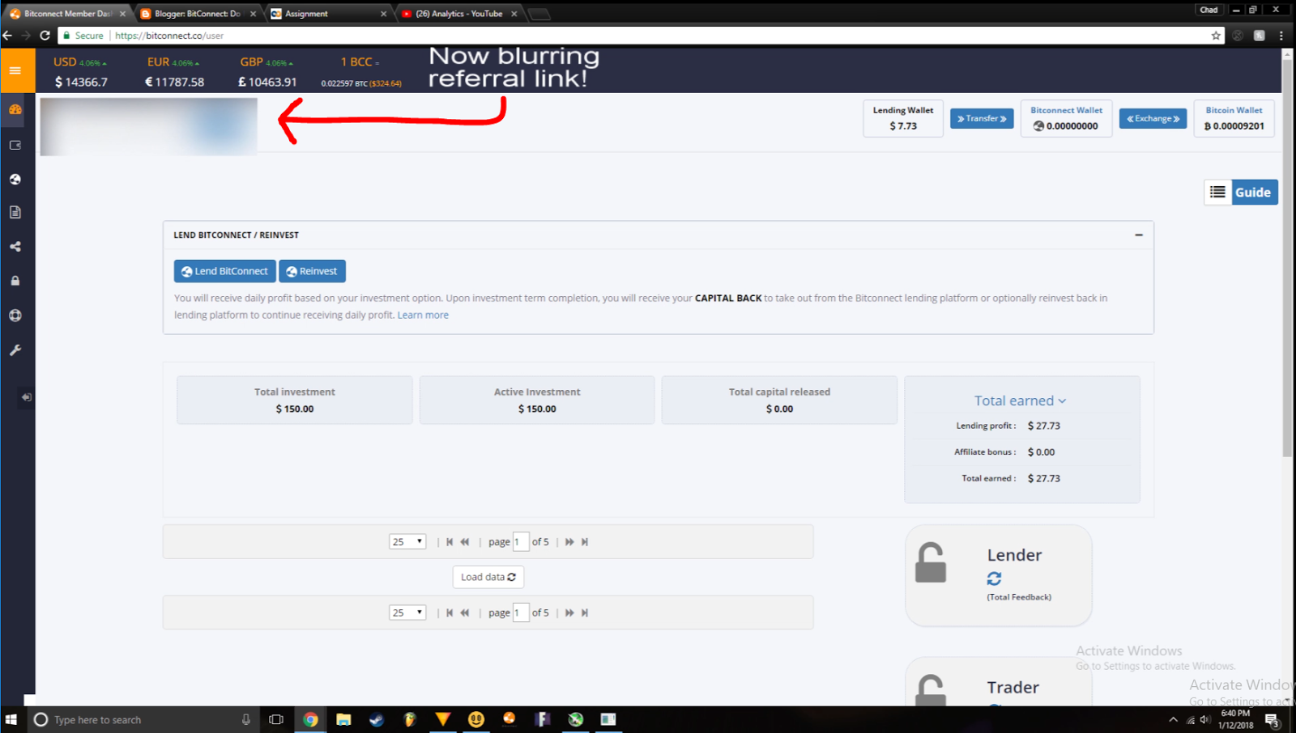The width and height of the screenshot is (1296, 733).
Task: Click the page number field in lower pager
Action: [x=521, y=612]
